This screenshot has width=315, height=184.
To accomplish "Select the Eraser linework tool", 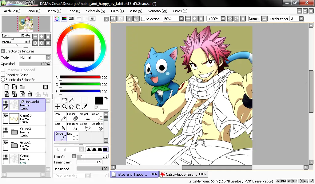I will (73, 117).
